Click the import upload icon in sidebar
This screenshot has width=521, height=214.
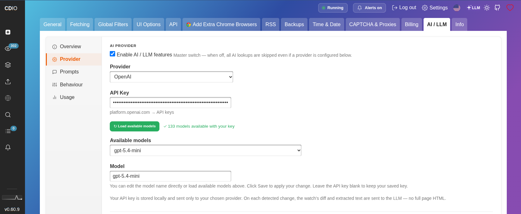[x=8, y=82]
